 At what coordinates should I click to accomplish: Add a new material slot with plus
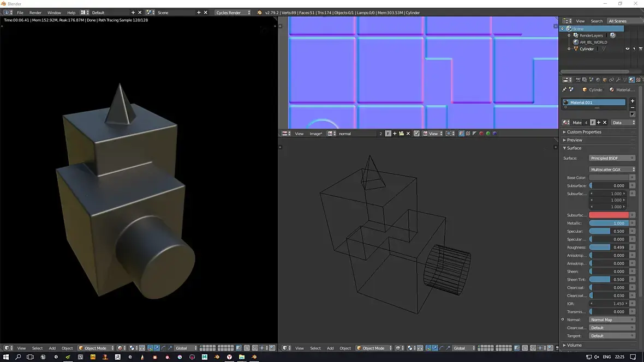(633, 101)
